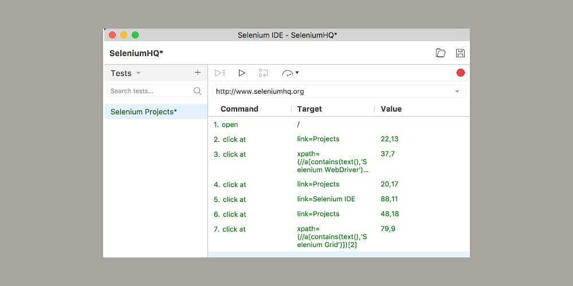Viewport: 573px width, 286px height.
Task: Focus the Search tests field
Action: coord(155,91)
